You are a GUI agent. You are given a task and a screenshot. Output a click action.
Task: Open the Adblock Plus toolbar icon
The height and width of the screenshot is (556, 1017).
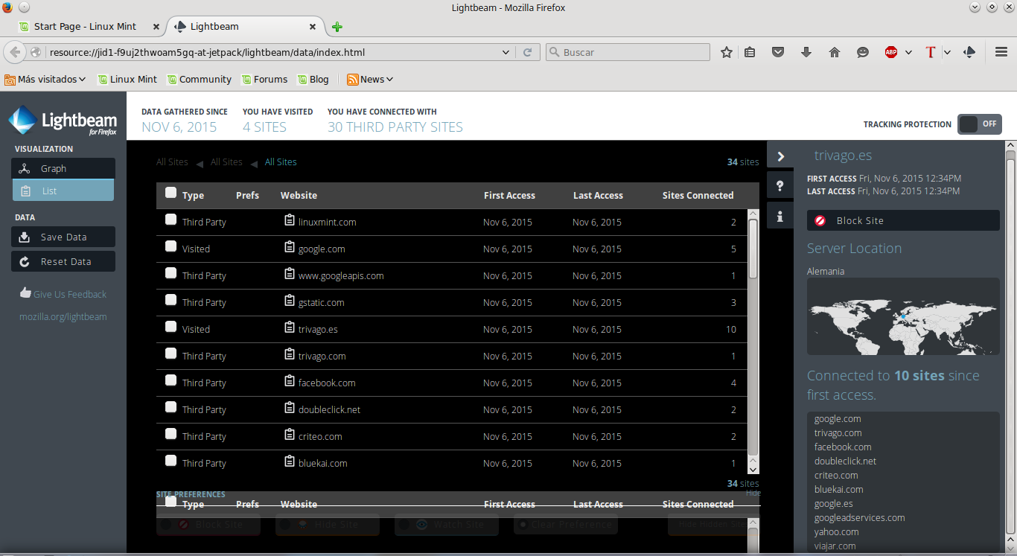click(x=890, y=52)
